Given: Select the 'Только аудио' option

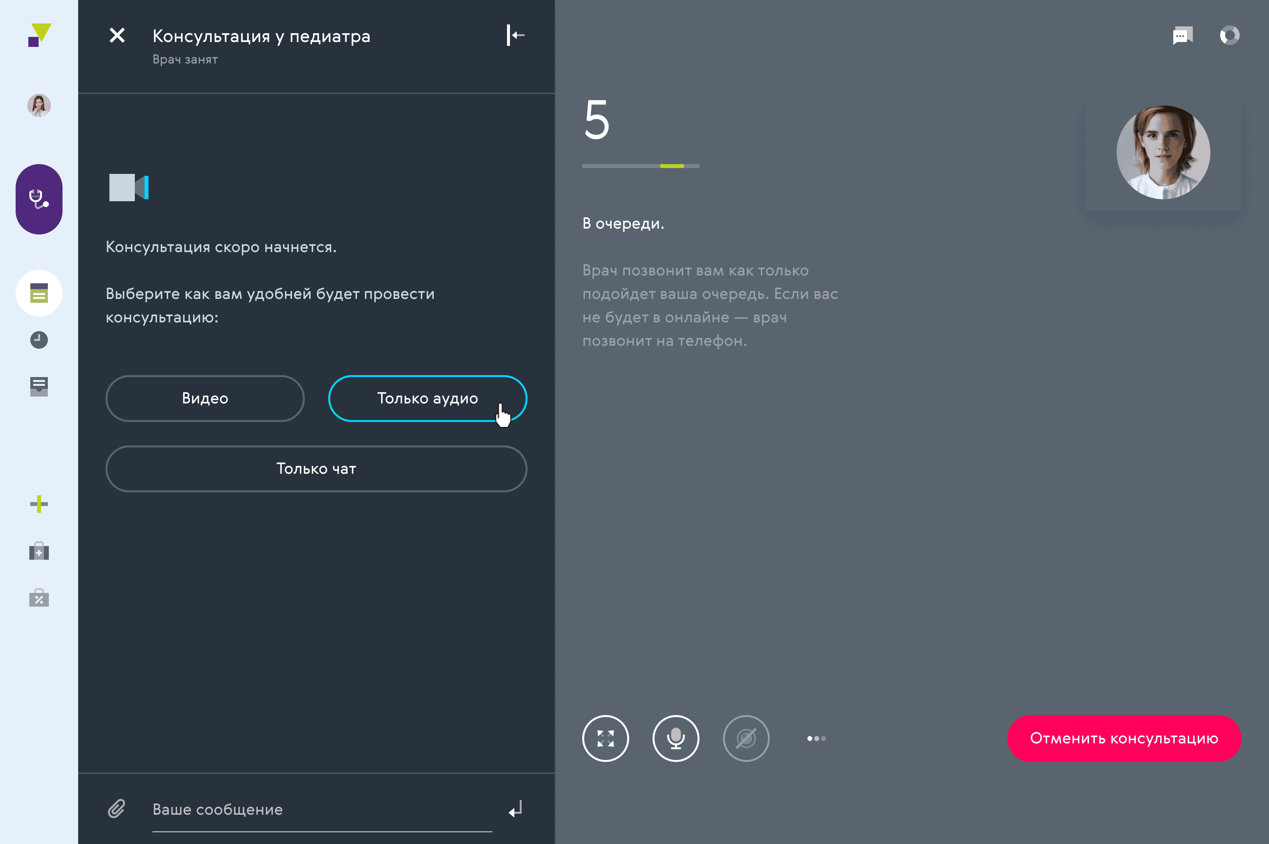Looking at the screenshot, I should coord(427,398).
